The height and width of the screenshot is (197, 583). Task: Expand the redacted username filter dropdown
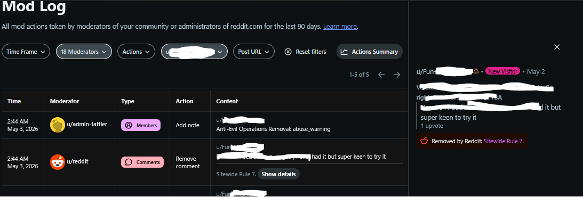coord(194,52)
